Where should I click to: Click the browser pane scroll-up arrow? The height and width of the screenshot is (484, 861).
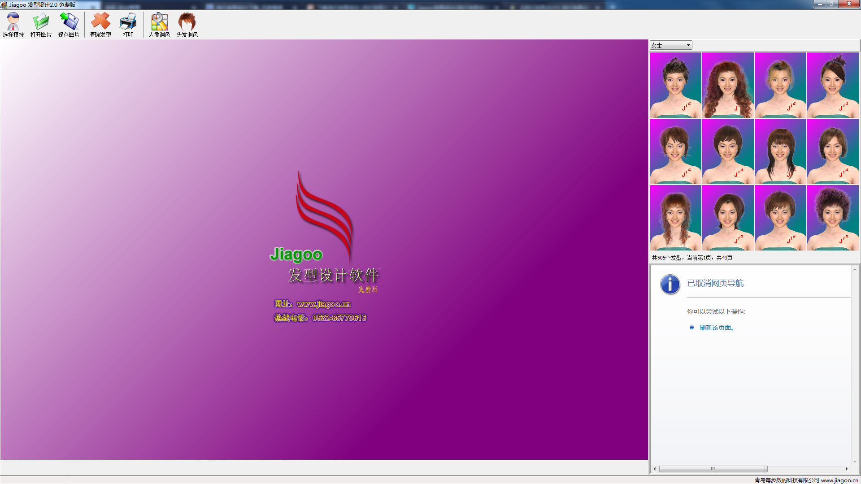(x=855, y=269)
